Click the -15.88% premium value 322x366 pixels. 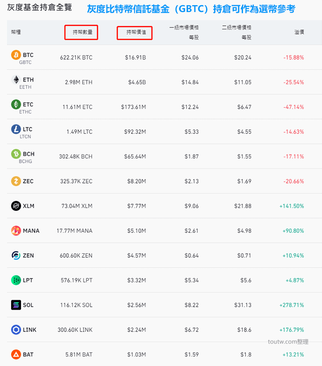[294, 58]
